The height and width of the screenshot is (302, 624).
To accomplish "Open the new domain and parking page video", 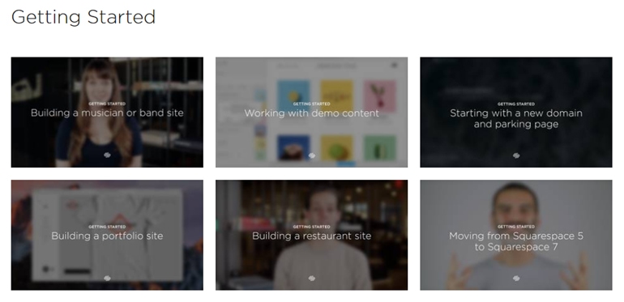I will (x=516, y=112).
